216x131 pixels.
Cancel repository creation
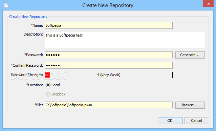tap(197, 121)
